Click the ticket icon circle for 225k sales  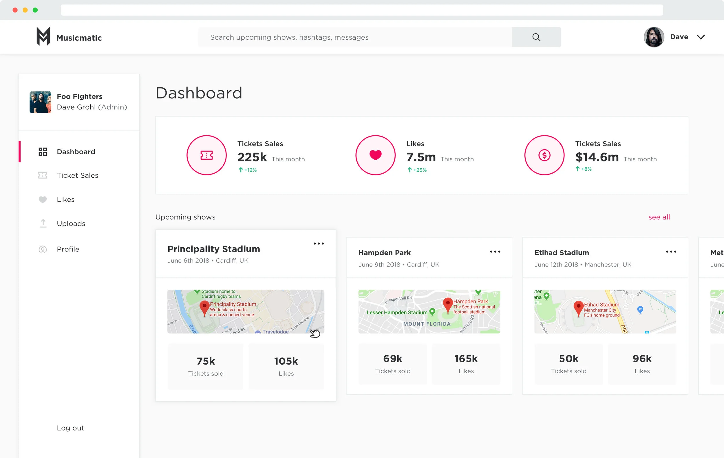click(206, 155)
